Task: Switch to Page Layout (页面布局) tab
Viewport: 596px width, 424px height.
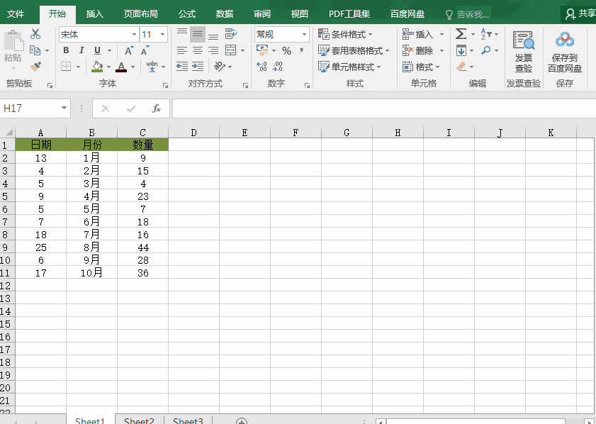Action: tap(140, 14)
